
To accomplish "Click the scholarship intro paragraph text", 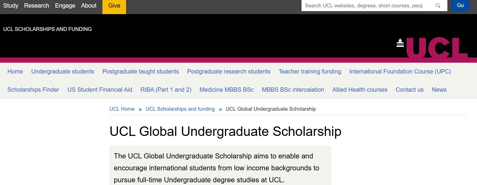I will pyautogui.click(x=216, y=168).
